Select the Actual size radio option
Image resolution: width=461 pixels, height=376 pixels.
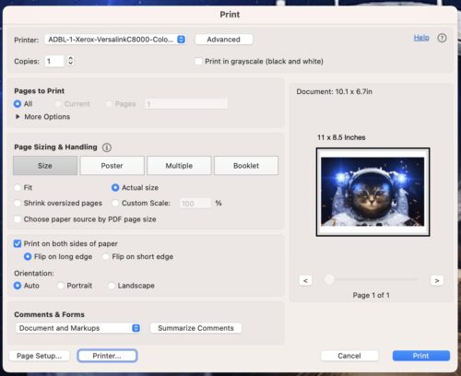point(115,188)
